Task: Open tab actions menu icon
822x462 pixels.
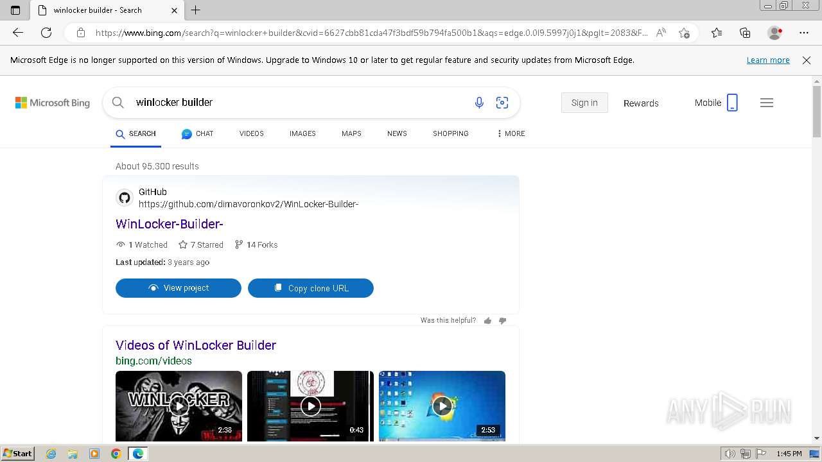Action: (x=15, y=10)
